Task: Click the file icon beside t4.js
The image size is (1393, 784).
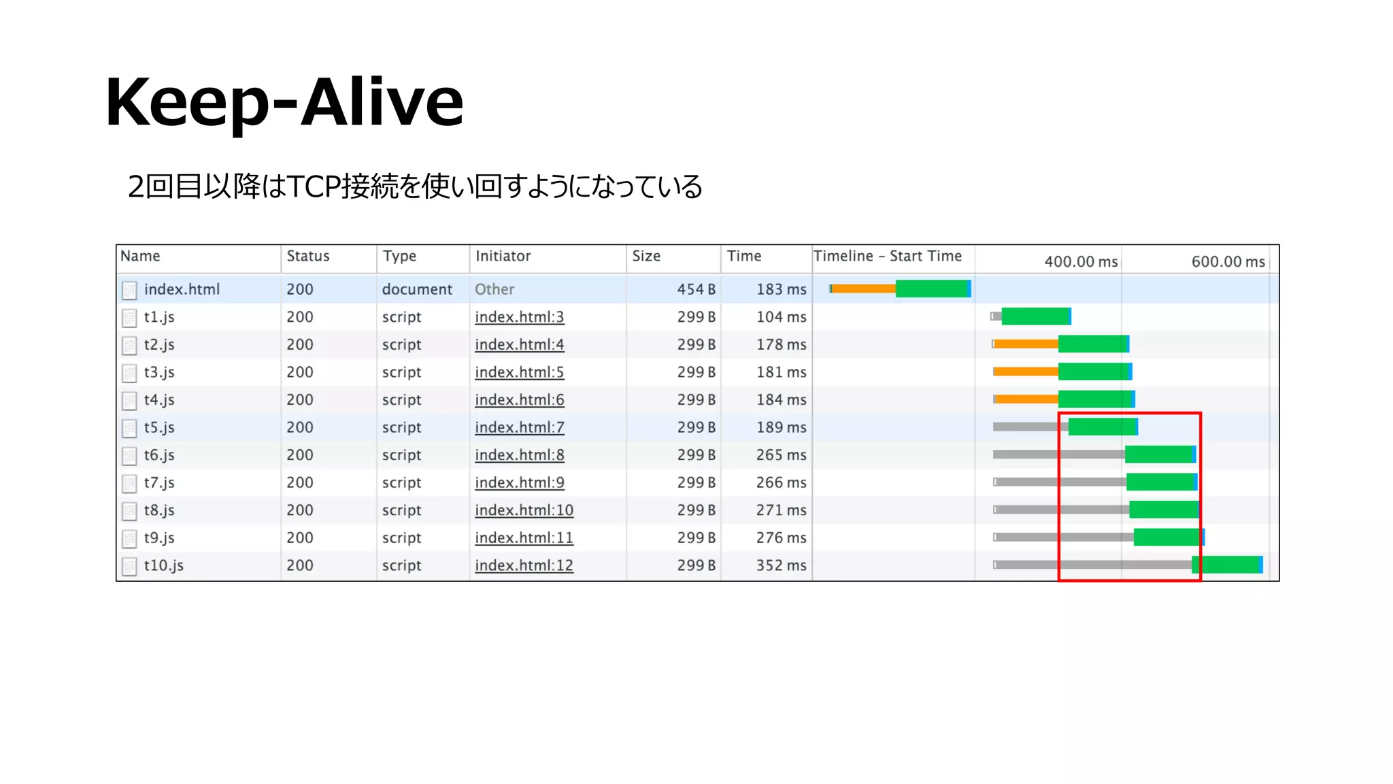Action: [129, 401]
